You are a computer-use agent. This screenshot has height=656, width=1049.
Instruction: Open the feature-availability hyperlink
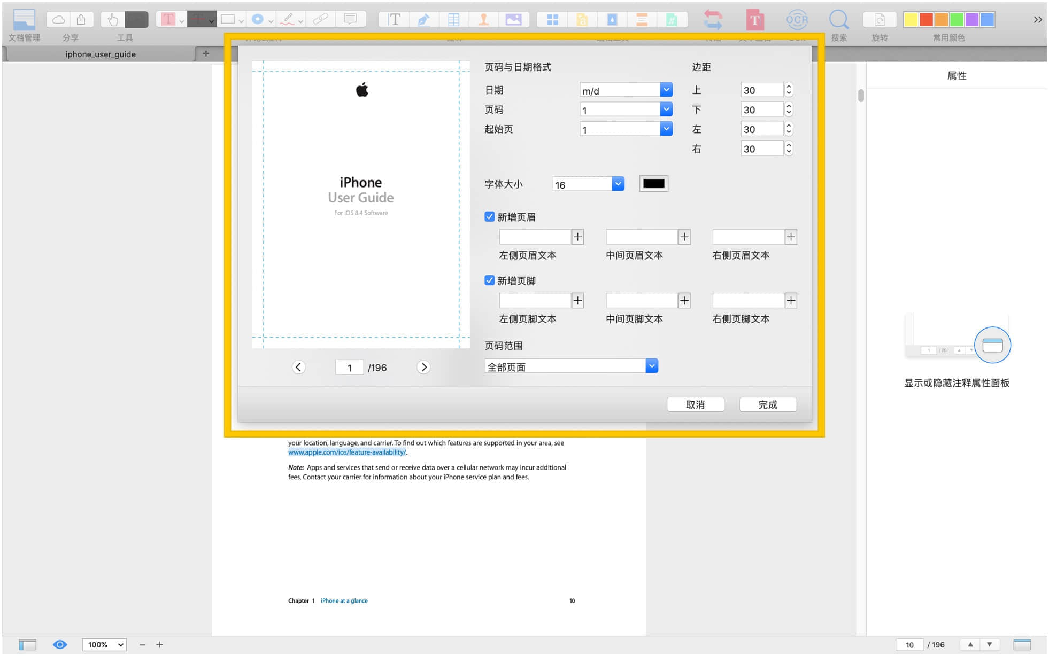347,452
